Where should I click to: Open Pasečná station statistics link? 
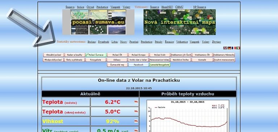pos(134,42)
